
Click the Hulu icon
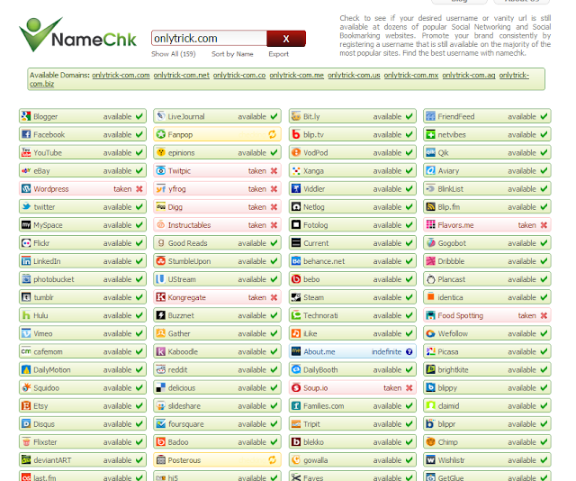pos(26,315)
